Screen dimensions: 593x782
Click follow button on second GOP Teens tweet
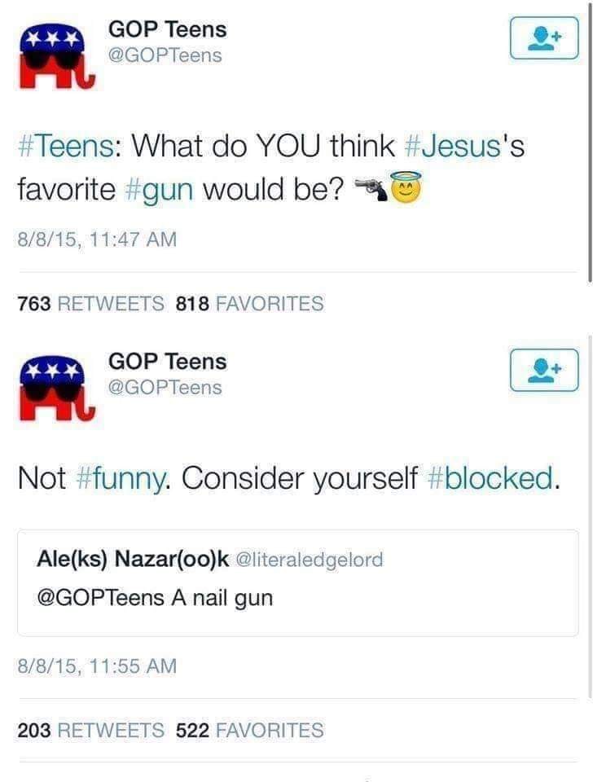544,370
